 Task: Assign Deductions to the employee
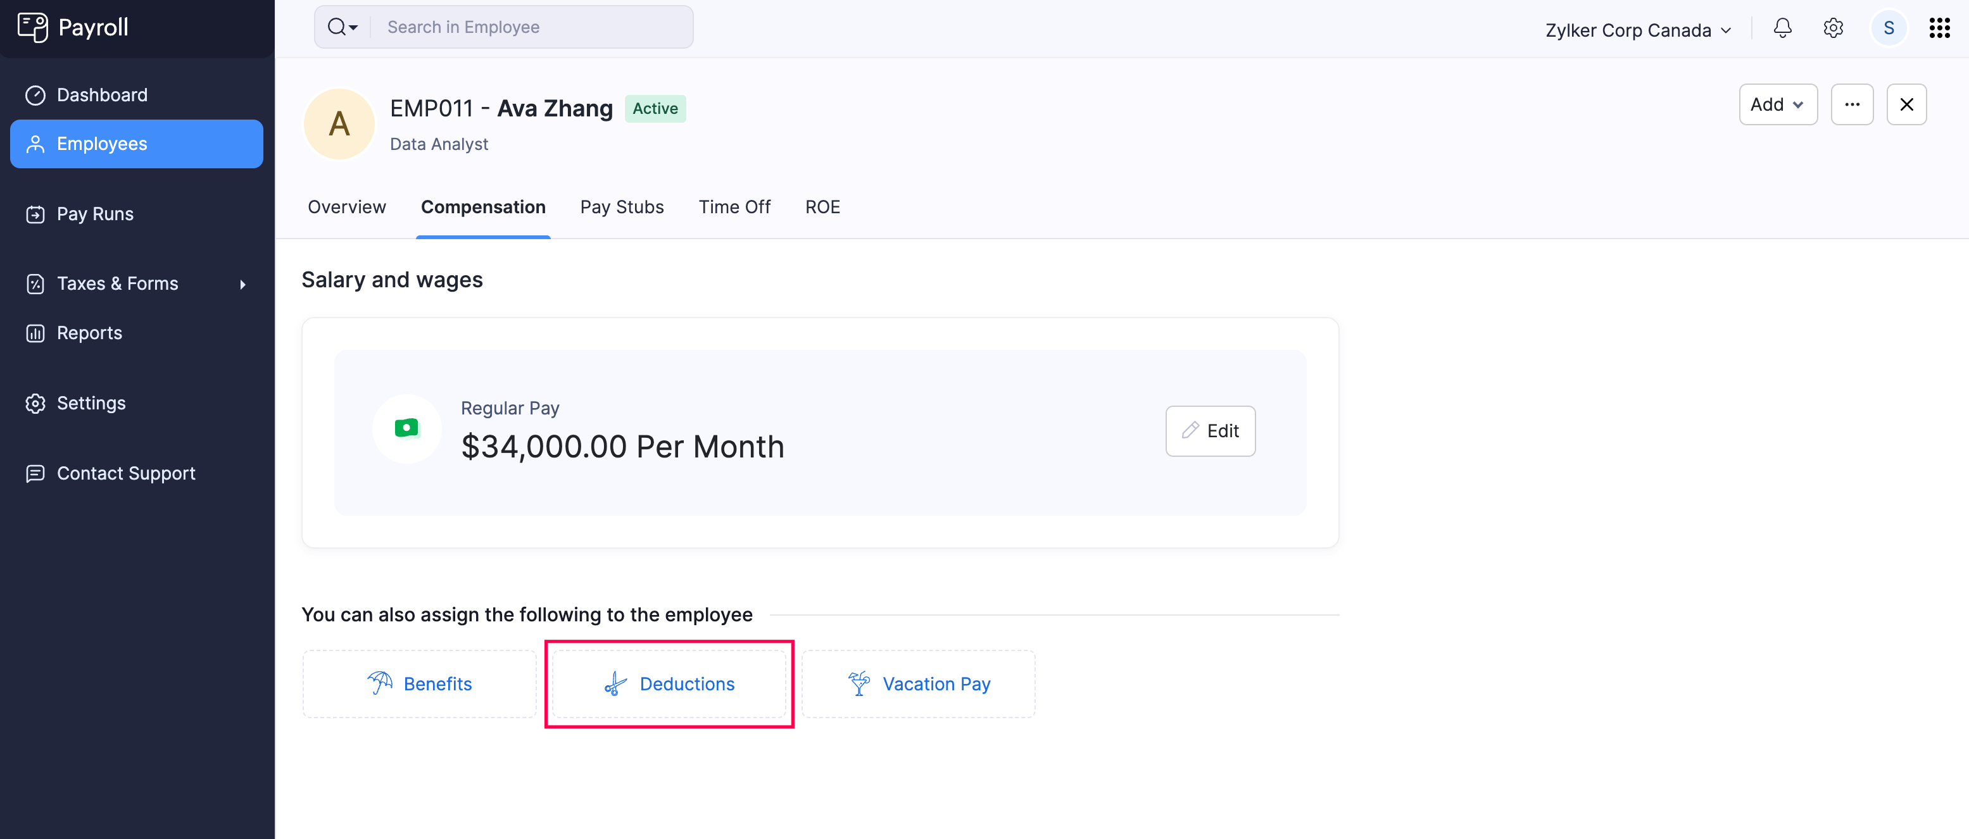pyautogui.click(x=669, y=684)
